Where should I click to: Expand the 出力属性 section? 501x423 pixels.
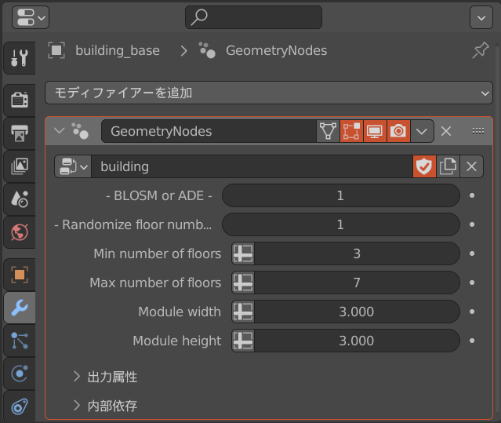(x=105, y=377)
